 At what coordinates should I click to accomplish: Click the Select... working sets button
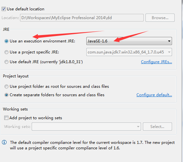157,127
